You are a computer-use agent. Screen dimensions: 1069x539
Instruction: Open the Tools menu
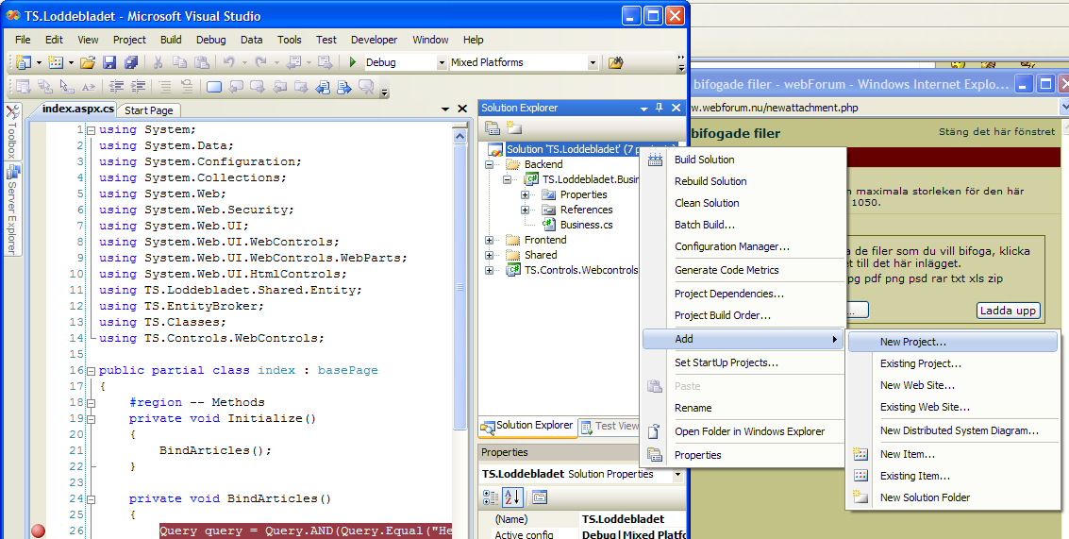click(x=289, y=40)
